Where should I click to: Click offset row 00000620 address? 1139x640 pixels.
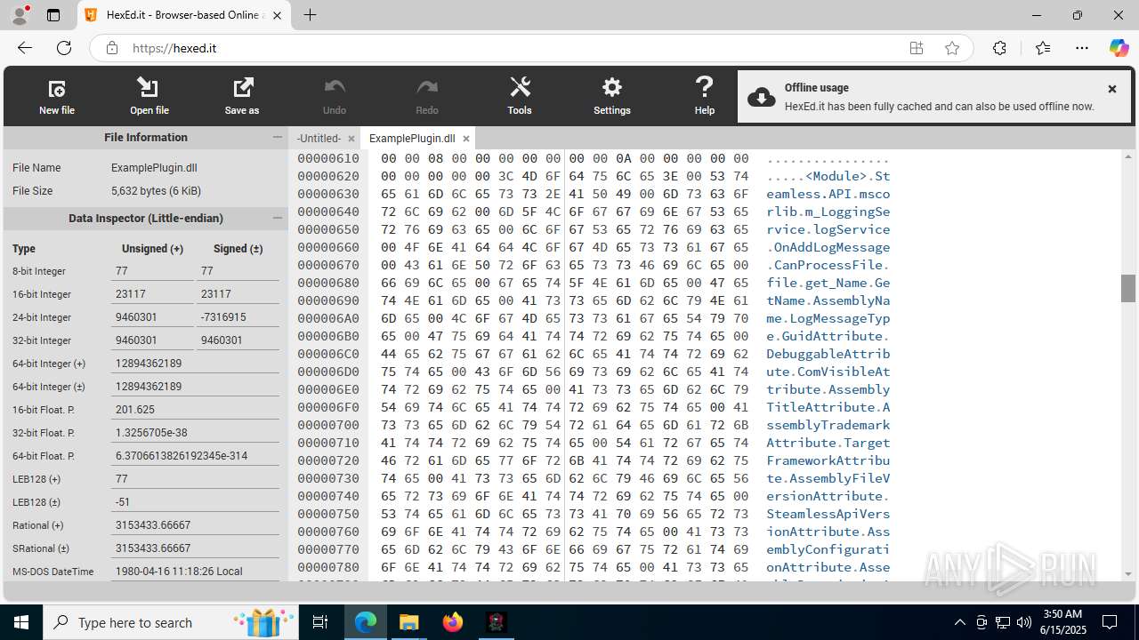328,176
